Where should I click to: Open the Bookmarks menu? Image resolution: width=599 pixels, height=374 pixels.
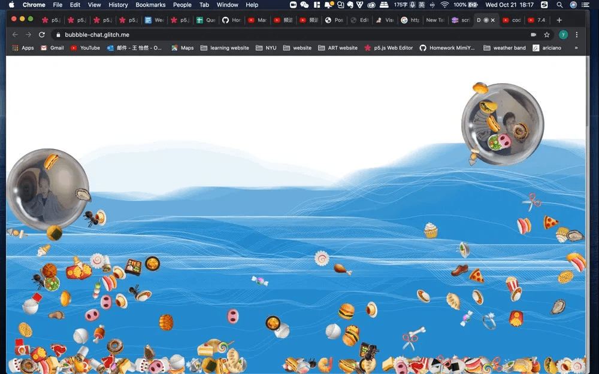pyautogui.click(x=150, y=5)
